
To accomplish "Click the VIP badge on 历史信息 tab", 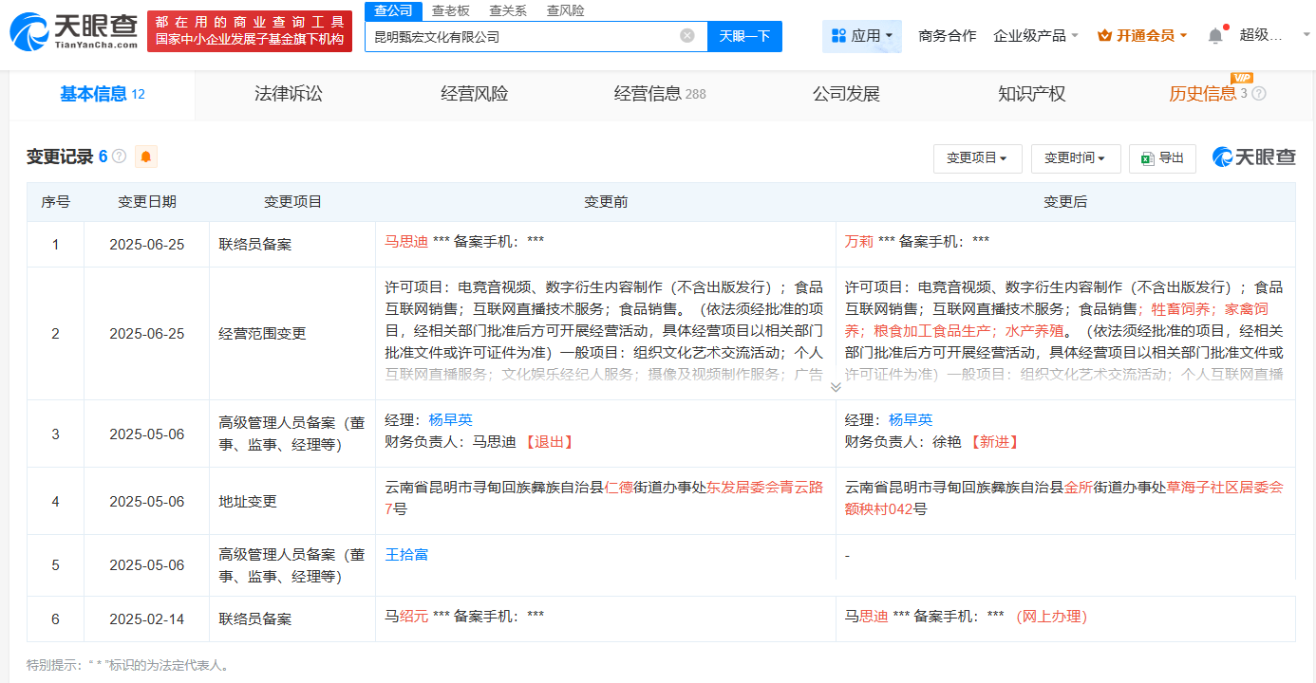I will click(x=1241, y=77).
